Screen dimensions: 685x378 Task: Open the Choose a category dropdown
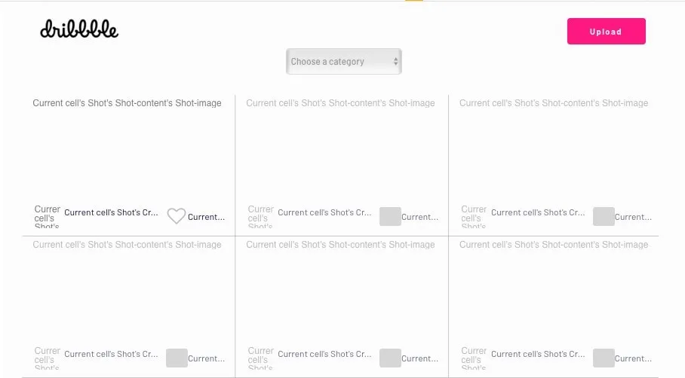coord(344,62)
